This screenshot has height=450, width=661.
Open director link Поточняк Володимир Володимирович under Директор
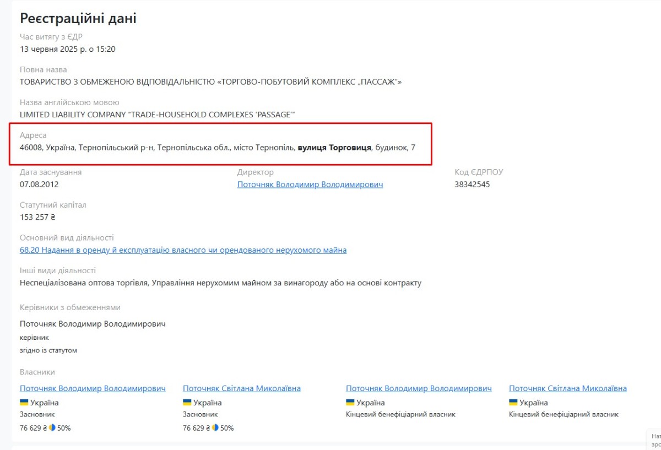click(310, 185)
